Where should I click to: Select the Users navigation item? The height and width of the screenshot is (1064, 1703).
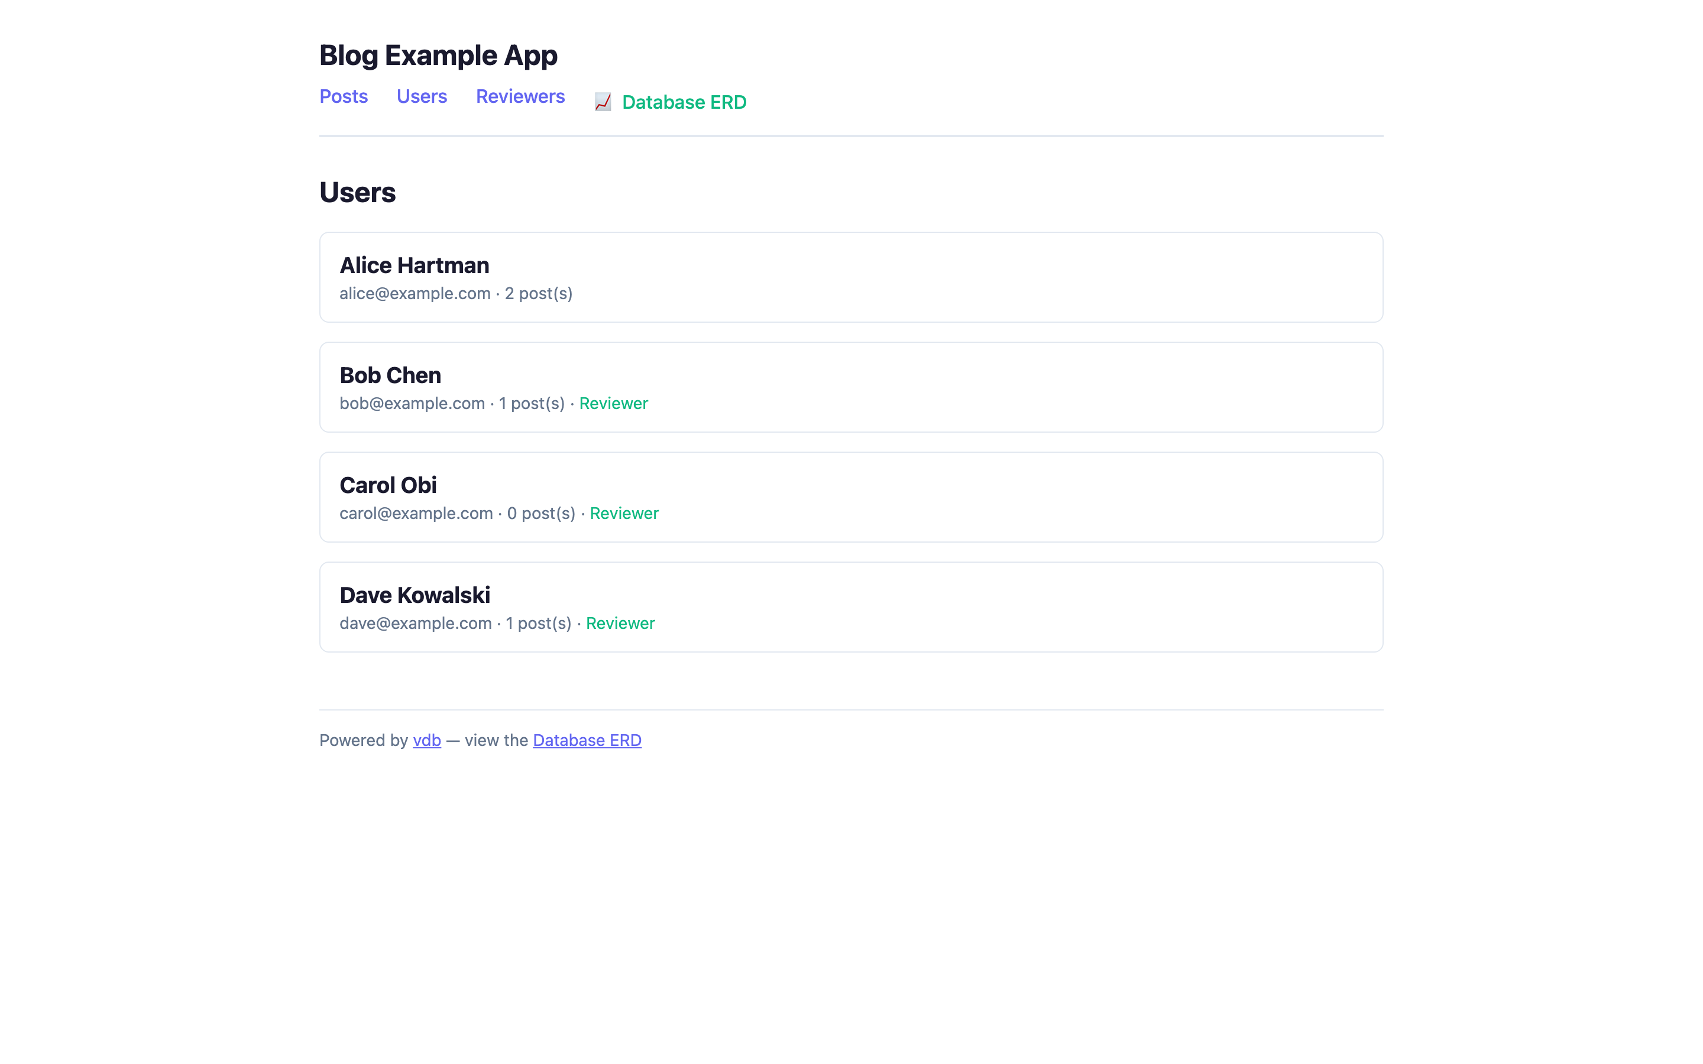click(x=421, y=96)
